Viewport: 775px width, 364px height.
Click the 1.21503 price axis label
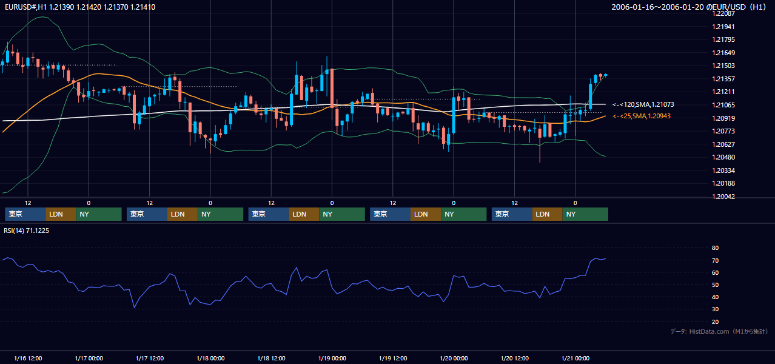(723, 66)
